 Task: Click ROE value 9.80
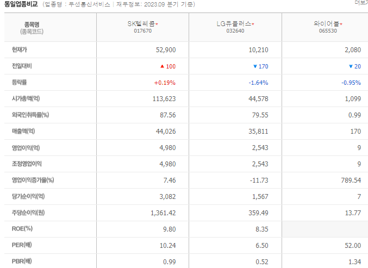point(170,229)
